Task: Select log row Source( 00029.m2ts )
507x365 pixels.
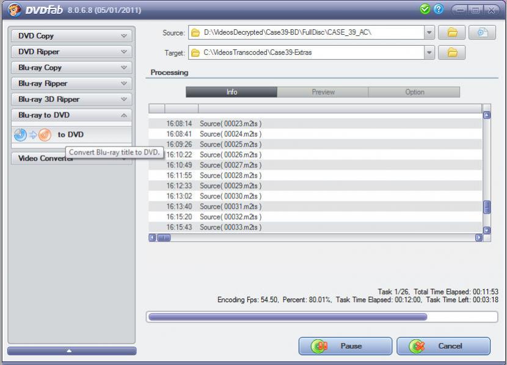Action: [315, 186]
